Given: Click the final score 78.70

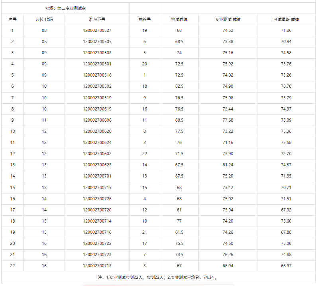Looking at the screenshot, I should pyautogui.click(x=286, y=86).
